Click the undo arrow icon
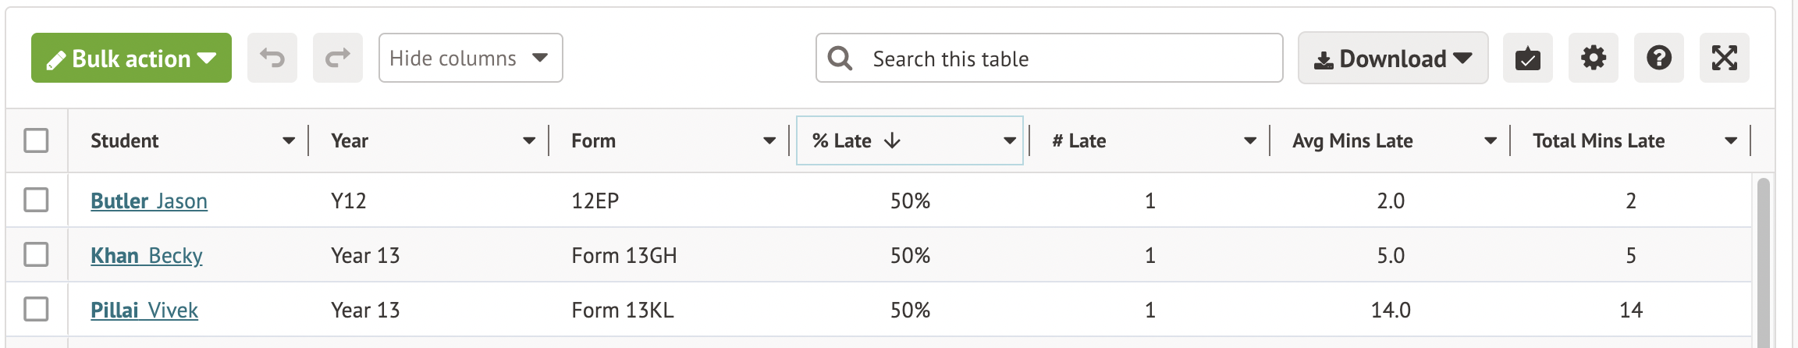This screenshot has height=348, width=1798. [272, 58]
